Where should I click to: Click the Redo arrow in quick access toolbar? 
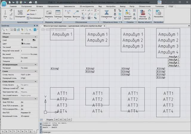pos(30,2)
